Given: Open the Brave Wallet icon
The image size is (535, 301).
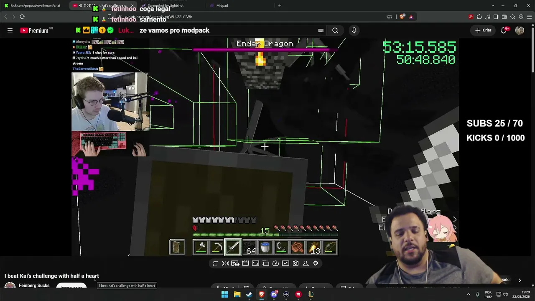Looking at the screenshot, I should coord(504,17).
